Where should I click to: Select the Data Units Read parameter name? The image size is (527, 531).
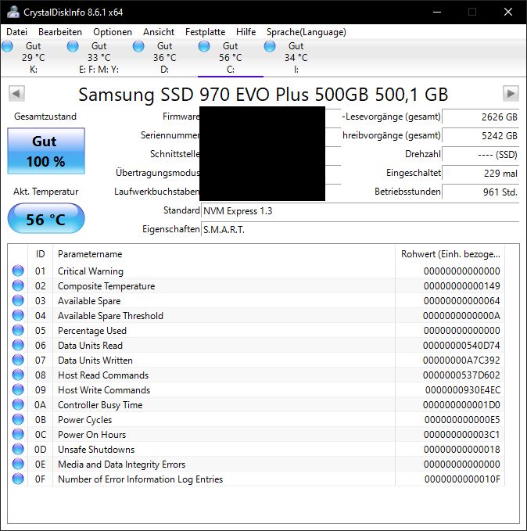click(90, 346)
